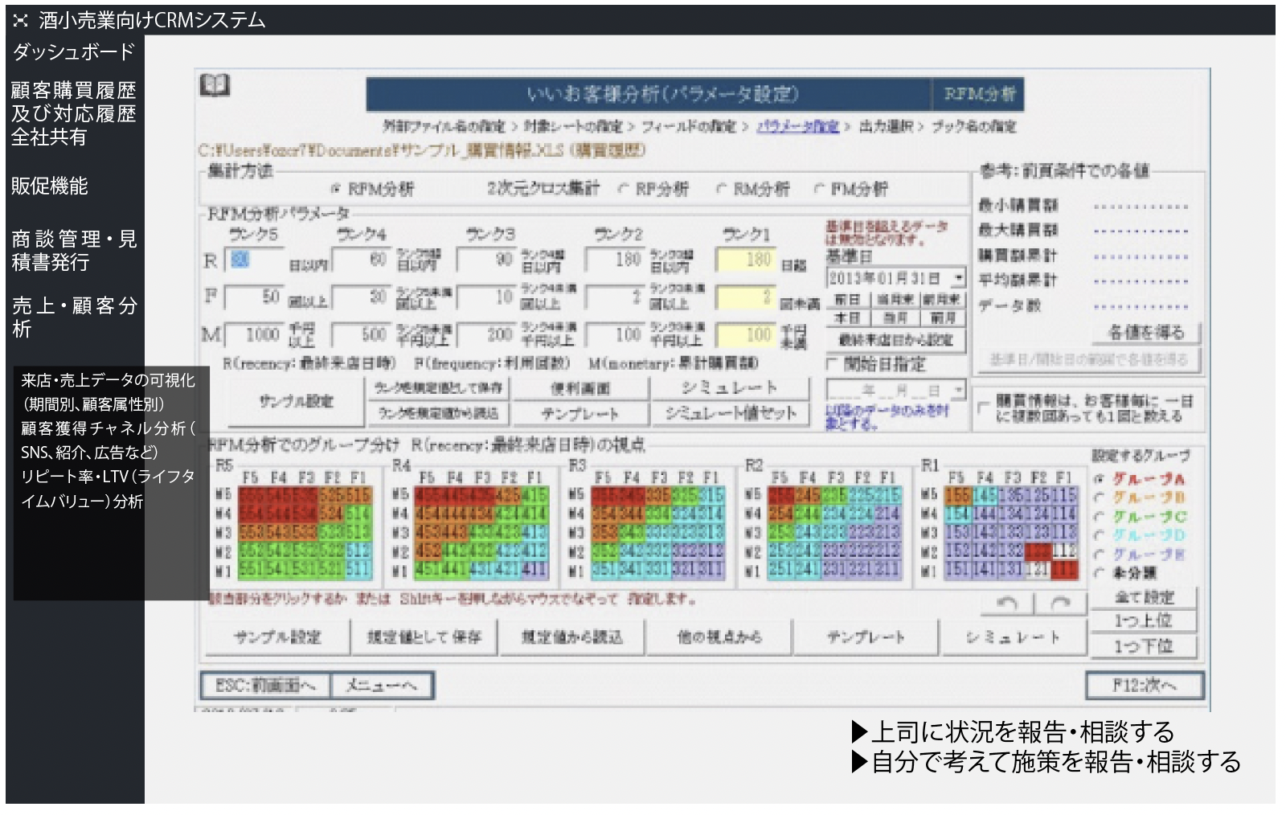
Task: Enable the 開始日指定 checkbox
Action: (833, 365)
